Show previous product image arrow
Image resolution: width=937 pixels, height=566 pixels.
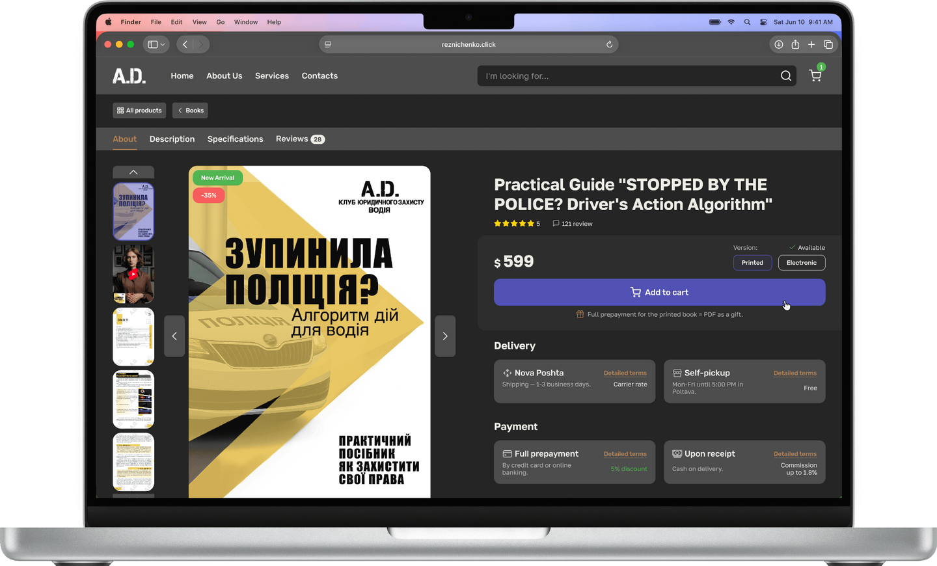pyautogui.click(x=174, y=336)
